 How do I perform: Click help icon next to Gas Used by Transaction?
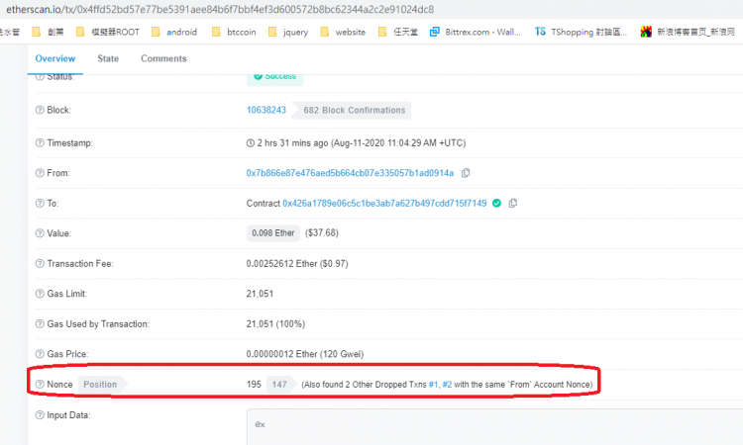(x=40, y=324)
